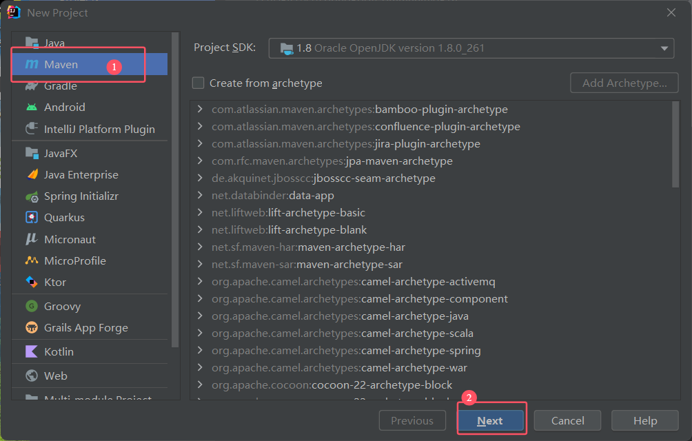Expand net.databinder data-app node
The width and height of the screenshot is (692, 441).
200,195
